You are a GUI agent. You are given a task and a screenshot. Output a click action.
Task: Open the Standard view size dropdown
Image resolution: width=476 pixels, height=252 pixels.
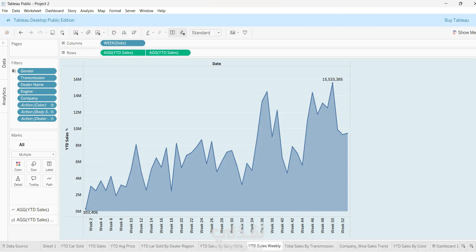coord(206,33)
